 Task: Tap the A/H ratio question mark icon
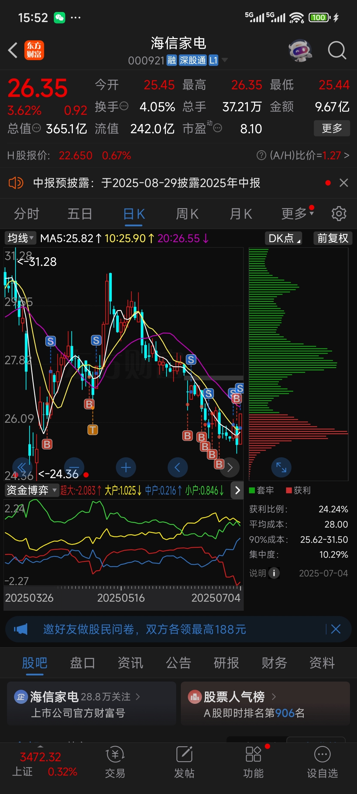point(261,155)
